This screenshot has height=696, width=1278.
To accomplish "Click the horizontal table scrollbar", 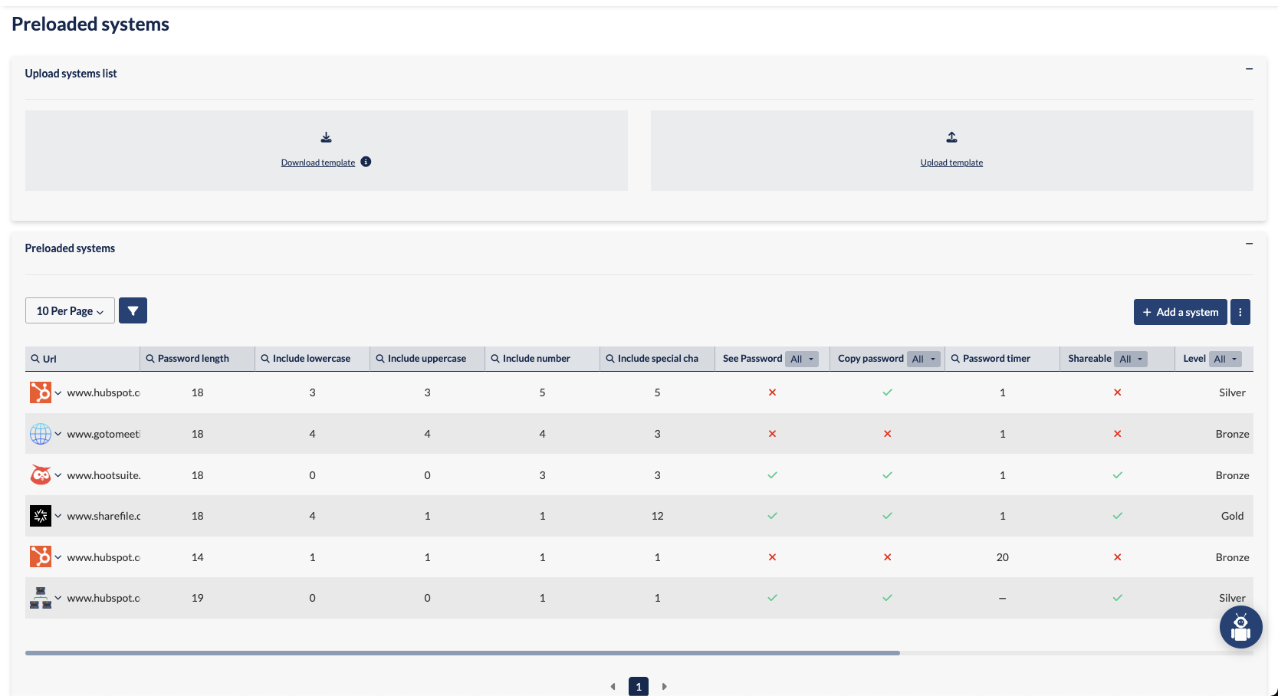I will [x=462, y=653].
